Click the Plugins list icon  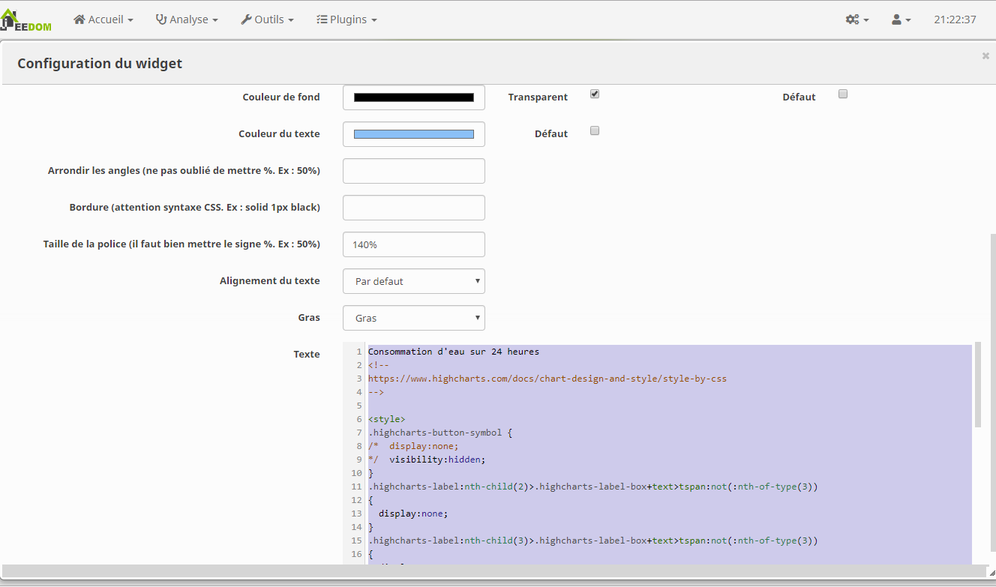(322, 19)
